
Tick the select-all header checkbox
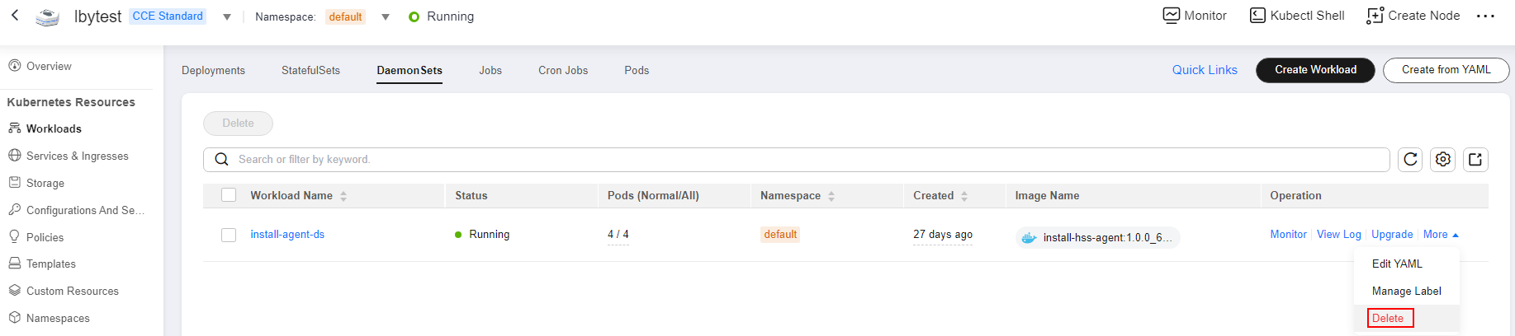coord(229,195)
